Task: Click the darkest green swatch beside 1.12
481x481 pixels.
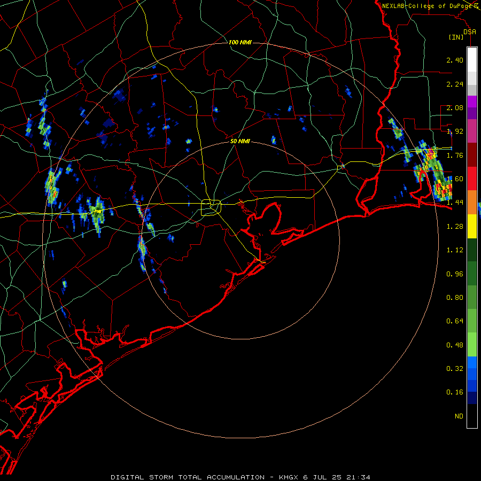Action: (x=472, y=250)
